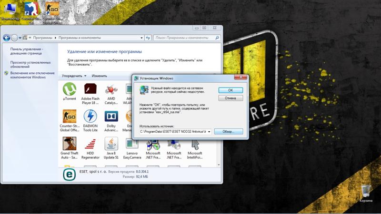Open Counter-Strike Global Offensive desktop shortcut
Image resolution: width=381 pixels, height=214 pixels.
tap(52, 9)
